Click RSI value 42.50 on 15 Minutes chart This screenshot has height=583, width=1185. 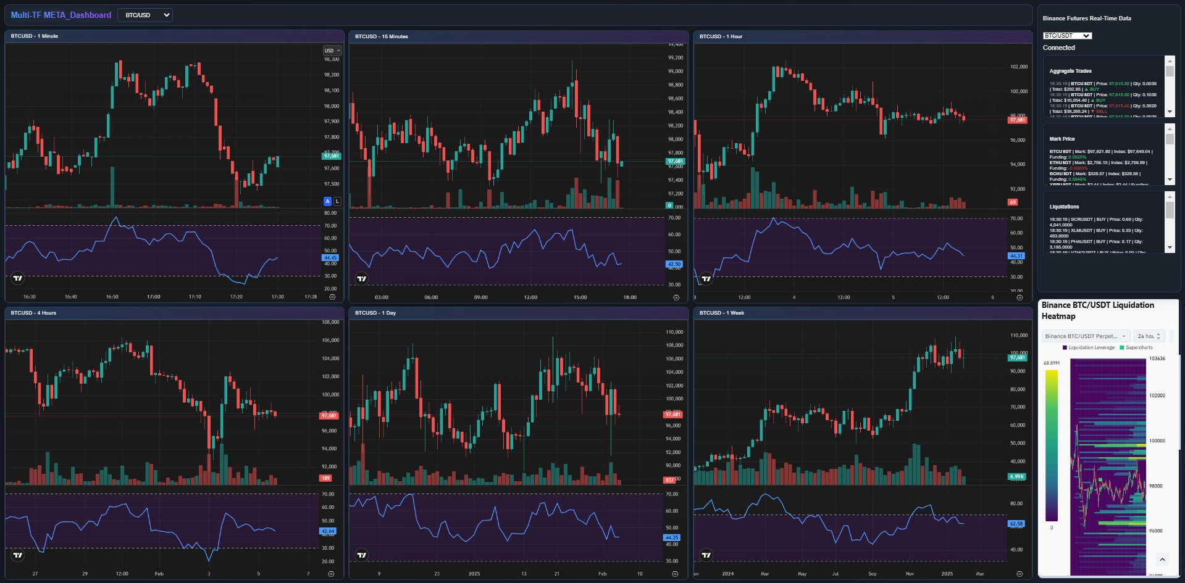[x=675, y=264]
